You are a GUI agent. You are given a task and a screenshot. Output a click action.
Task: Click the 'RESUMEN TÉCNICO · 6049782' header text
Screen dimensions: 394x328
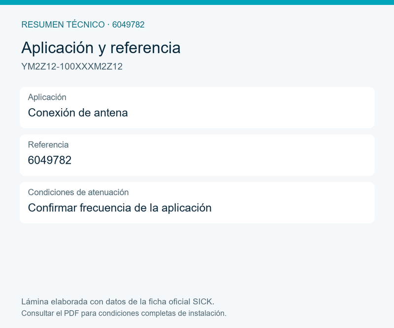click(x=83, y=25)
